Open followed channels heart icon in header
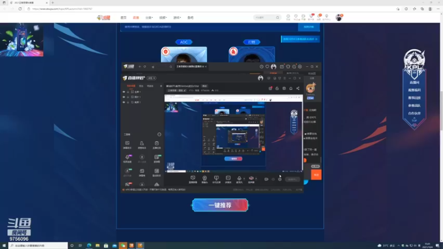 tap(296, 17)
